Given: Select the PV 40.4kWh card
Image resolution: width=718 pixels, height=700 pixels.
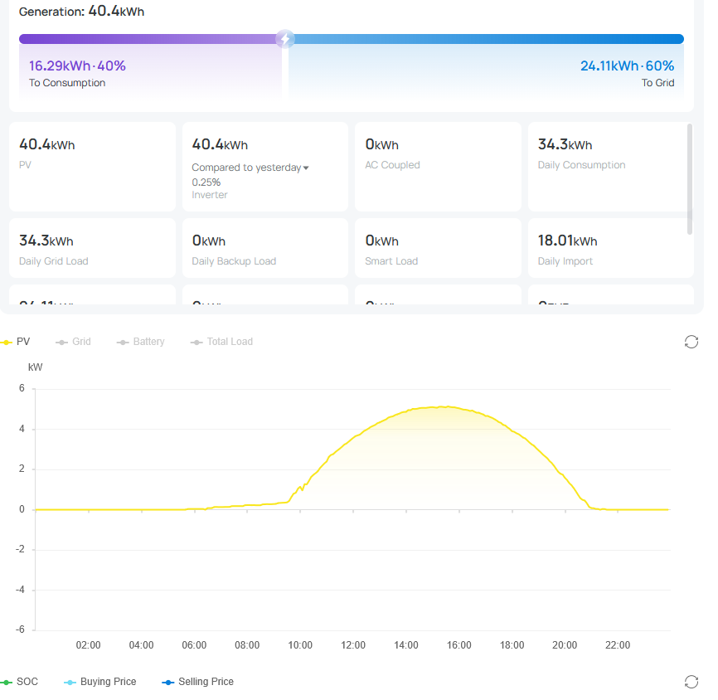Looking at the screenshot, I should click(92, 166).
